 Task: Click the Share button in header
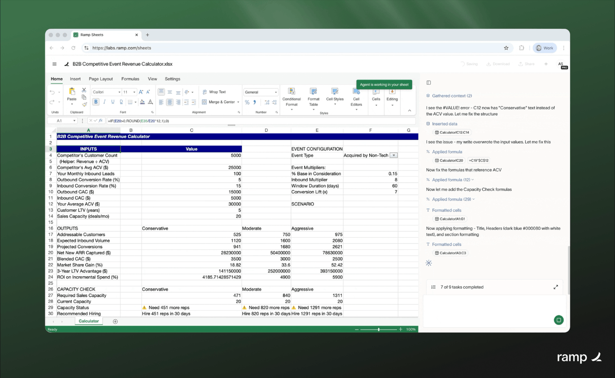(x=527, y=64)
